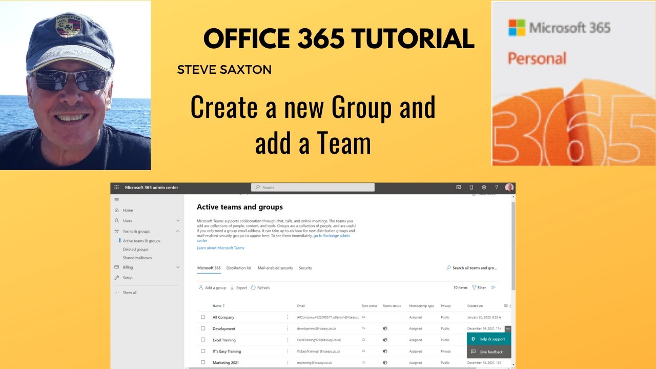Screen dimensions: 656x369
Task: Open the Settings gear in header
Action: tap(484, 188)
